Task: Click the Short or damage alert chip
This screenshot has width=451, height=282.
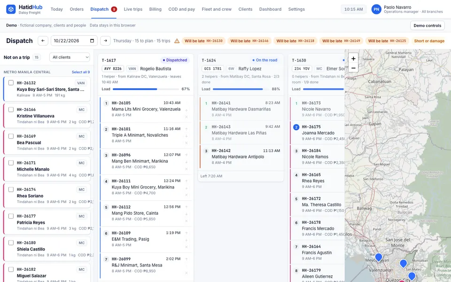Action: tap(429, 41)
